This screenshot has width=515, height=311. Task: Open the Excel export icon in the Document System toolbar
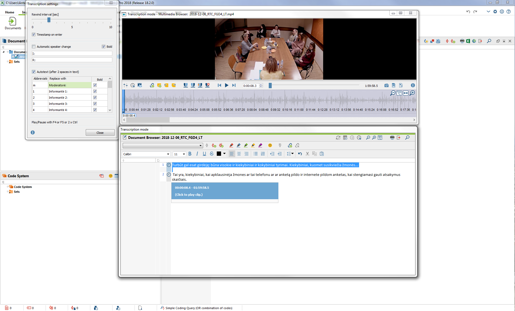pos(468,41)
